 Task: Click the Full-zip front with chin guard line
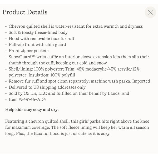click(37, 45)
